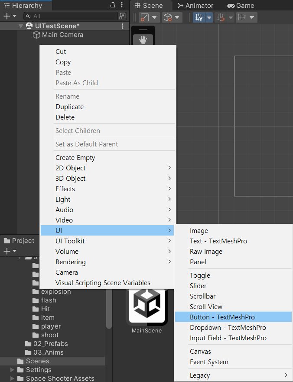Click the Hierarchy plus create button
The height and width of the screenshot is (382, 293).
[7, 16]
